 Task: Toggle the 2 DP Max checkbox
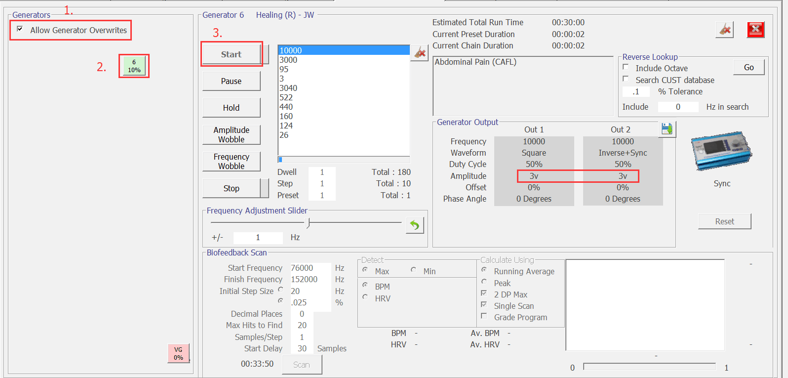point(484,293)
